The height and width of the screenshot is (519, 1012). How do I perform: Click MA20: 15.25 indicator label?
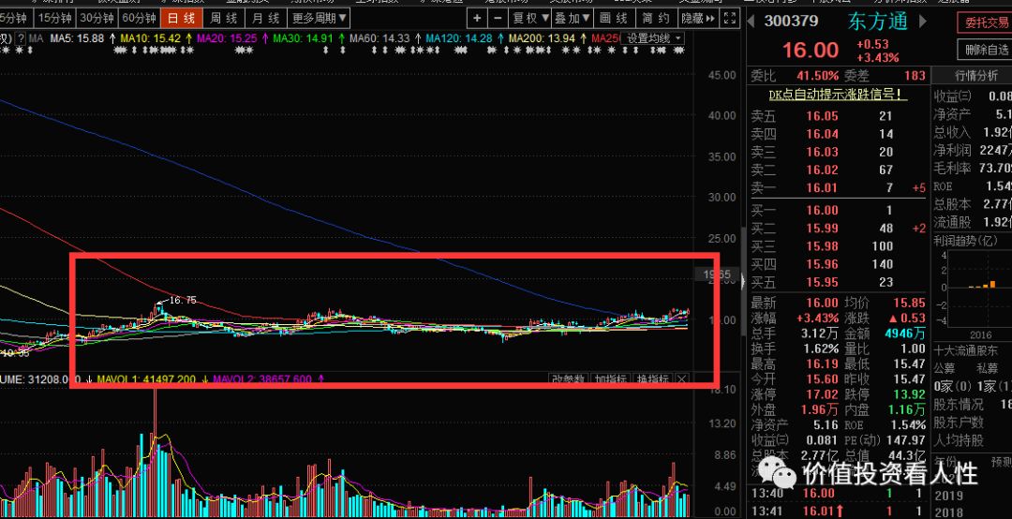(227, 38)
